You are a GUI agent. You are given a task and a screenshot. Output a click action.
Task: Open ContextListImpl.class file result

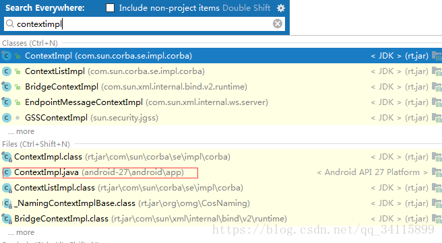click(221, 188)
